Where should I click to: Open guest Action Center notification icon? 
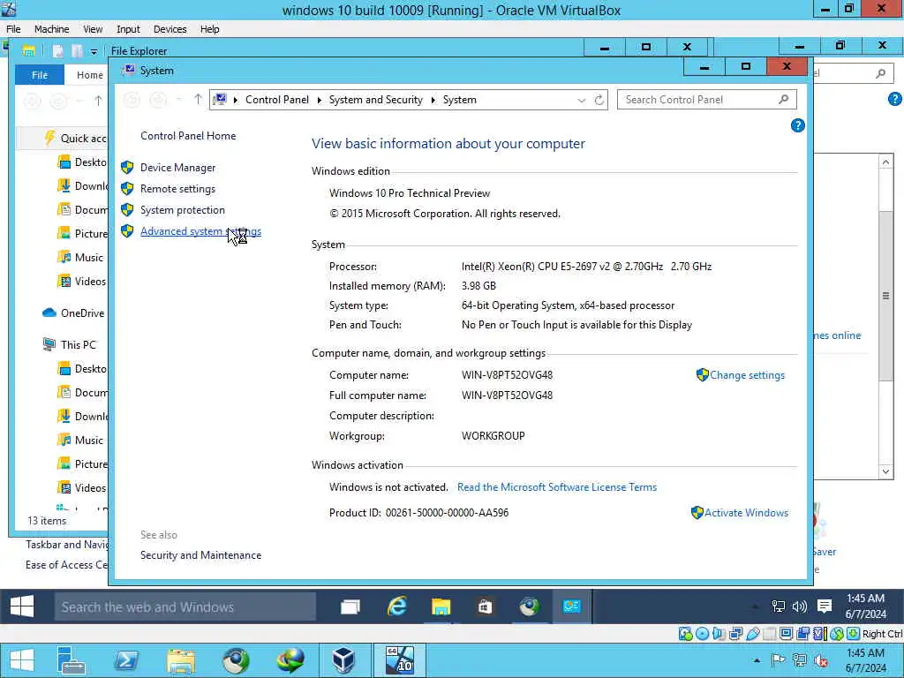pos(825,606)
